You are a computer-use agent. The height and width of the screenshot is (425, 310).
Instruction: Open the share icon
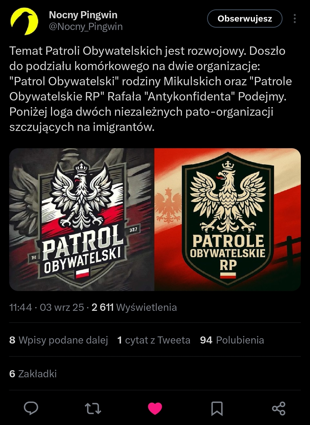pos(279,409)
